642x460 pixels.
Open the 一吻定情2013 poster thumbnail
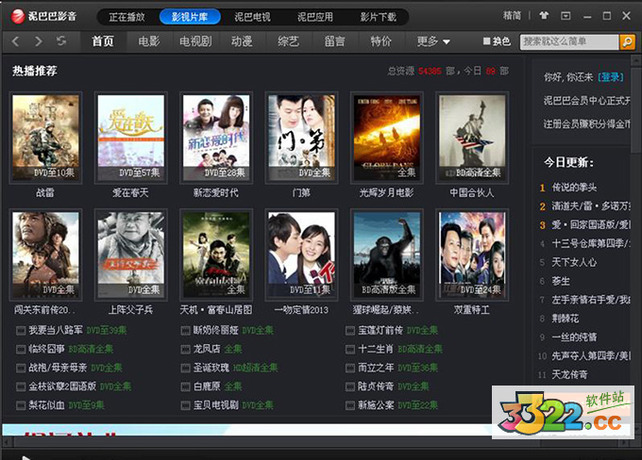pyautogui.click(x=301, y=255)
